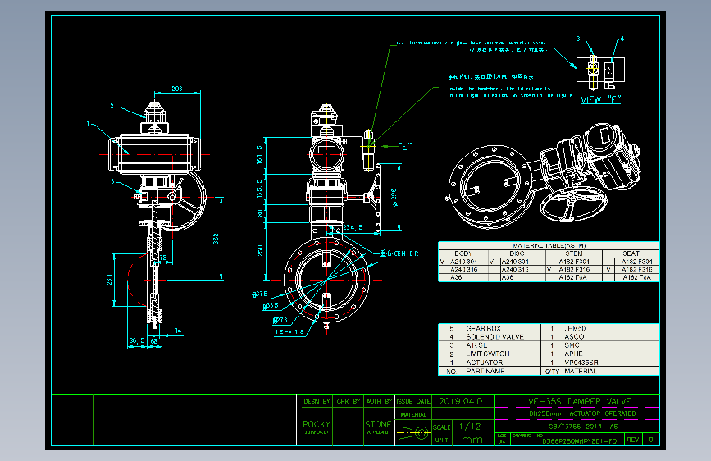
Task: Click the DESN BY title block label
Action: coord(317,402)
